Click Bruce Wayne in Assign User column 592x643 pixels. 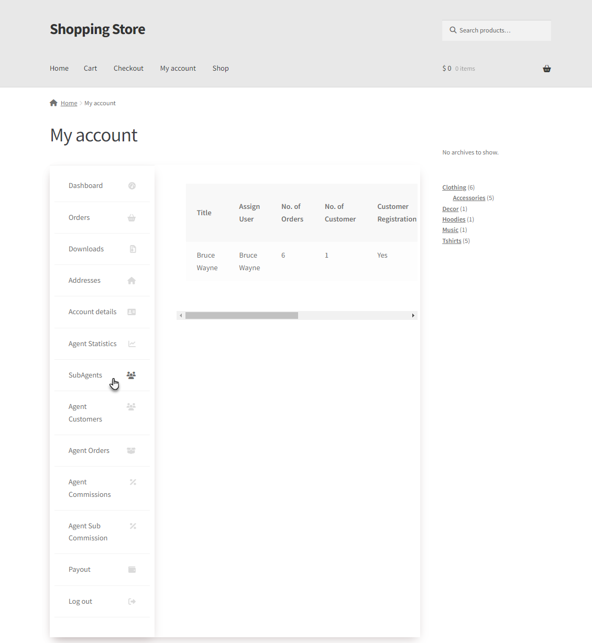pos(249,262)
